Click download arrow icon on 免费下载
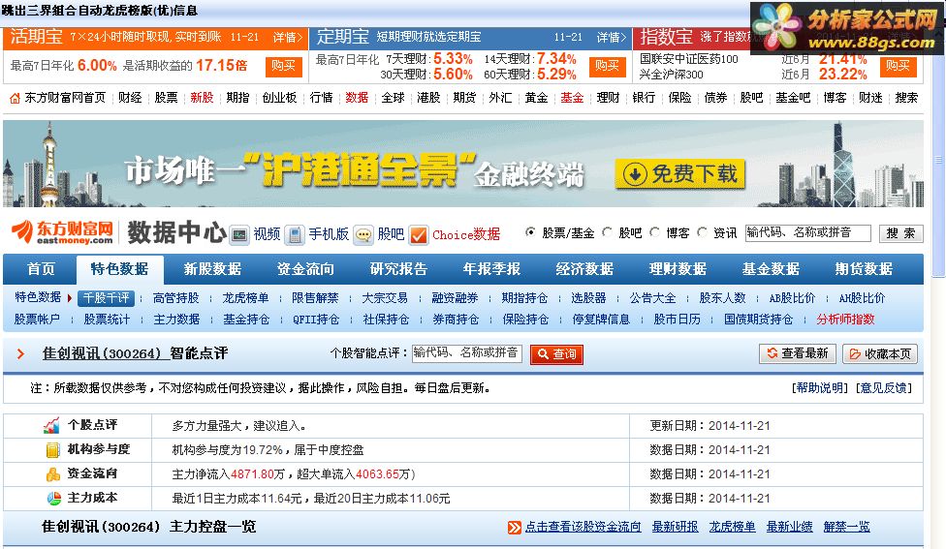The width and height of the screenshot is (946, 549). pyautogui.click(x=635, y=174)
